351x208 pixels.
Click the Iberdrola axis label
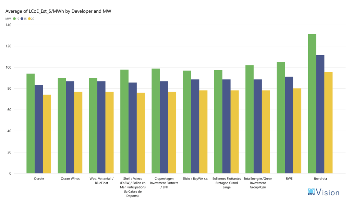tap(320, 179)
